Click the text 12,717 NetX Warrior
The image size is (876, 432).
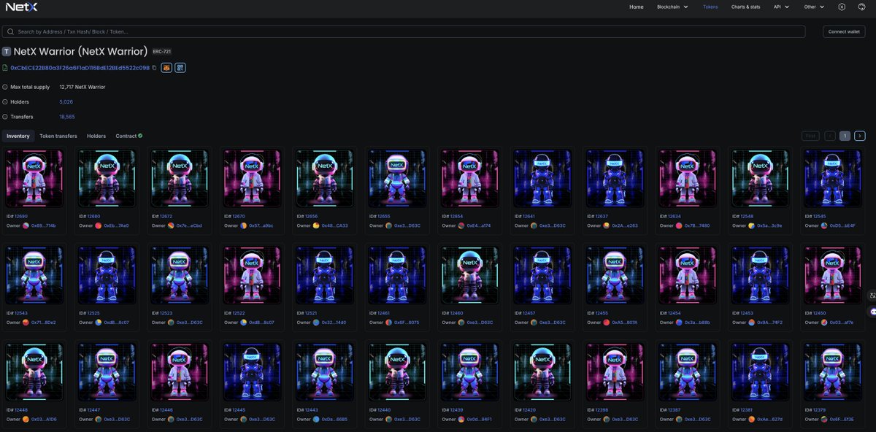click(x=82, y=87)
